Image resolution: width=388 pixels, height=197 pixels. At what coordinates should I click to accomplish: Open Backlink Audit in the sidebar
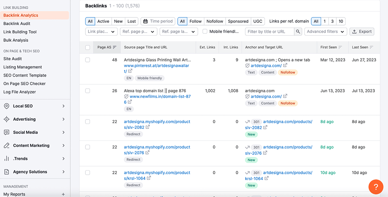click(17, 24)
